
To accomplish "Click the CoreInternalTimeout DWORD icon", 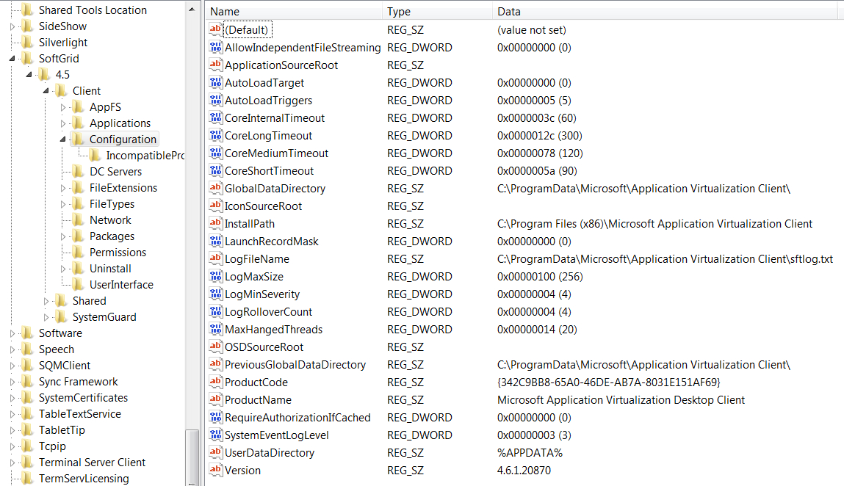I will click(x=215, y=118).
